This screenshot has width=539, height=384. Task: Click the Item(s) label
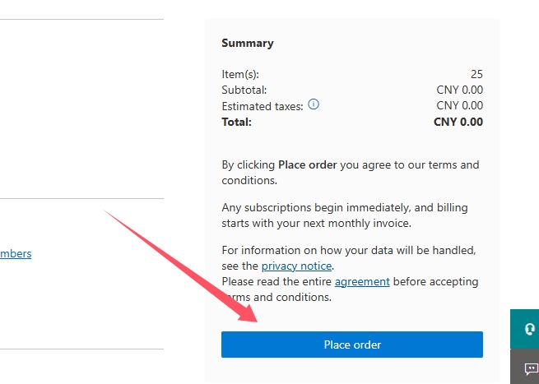[240, 74]
